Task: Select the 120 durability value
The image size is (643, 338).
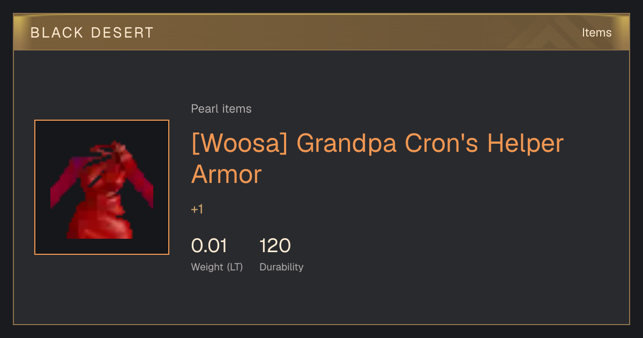Action: [275, 246]
